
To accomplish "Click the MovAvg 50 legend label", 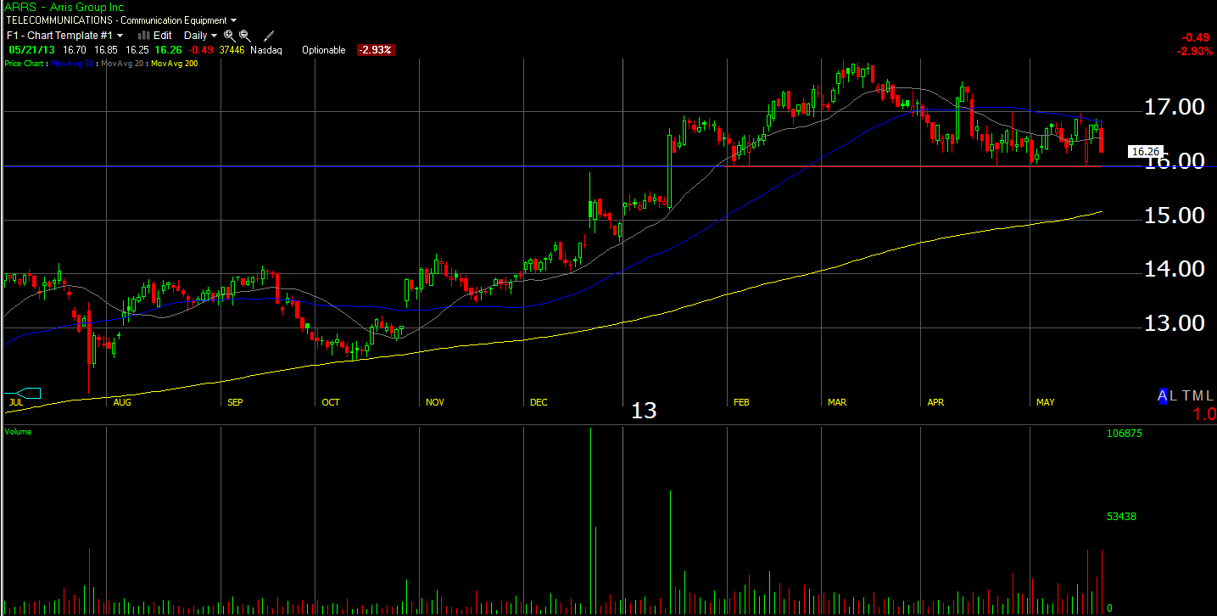I will (73, 64).
